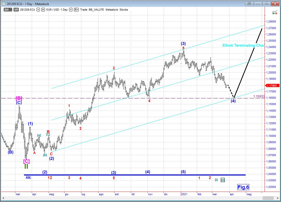Click the Metastock label in toolbar
This screenshot has width=281, height=202.
[x=112, y=10]
